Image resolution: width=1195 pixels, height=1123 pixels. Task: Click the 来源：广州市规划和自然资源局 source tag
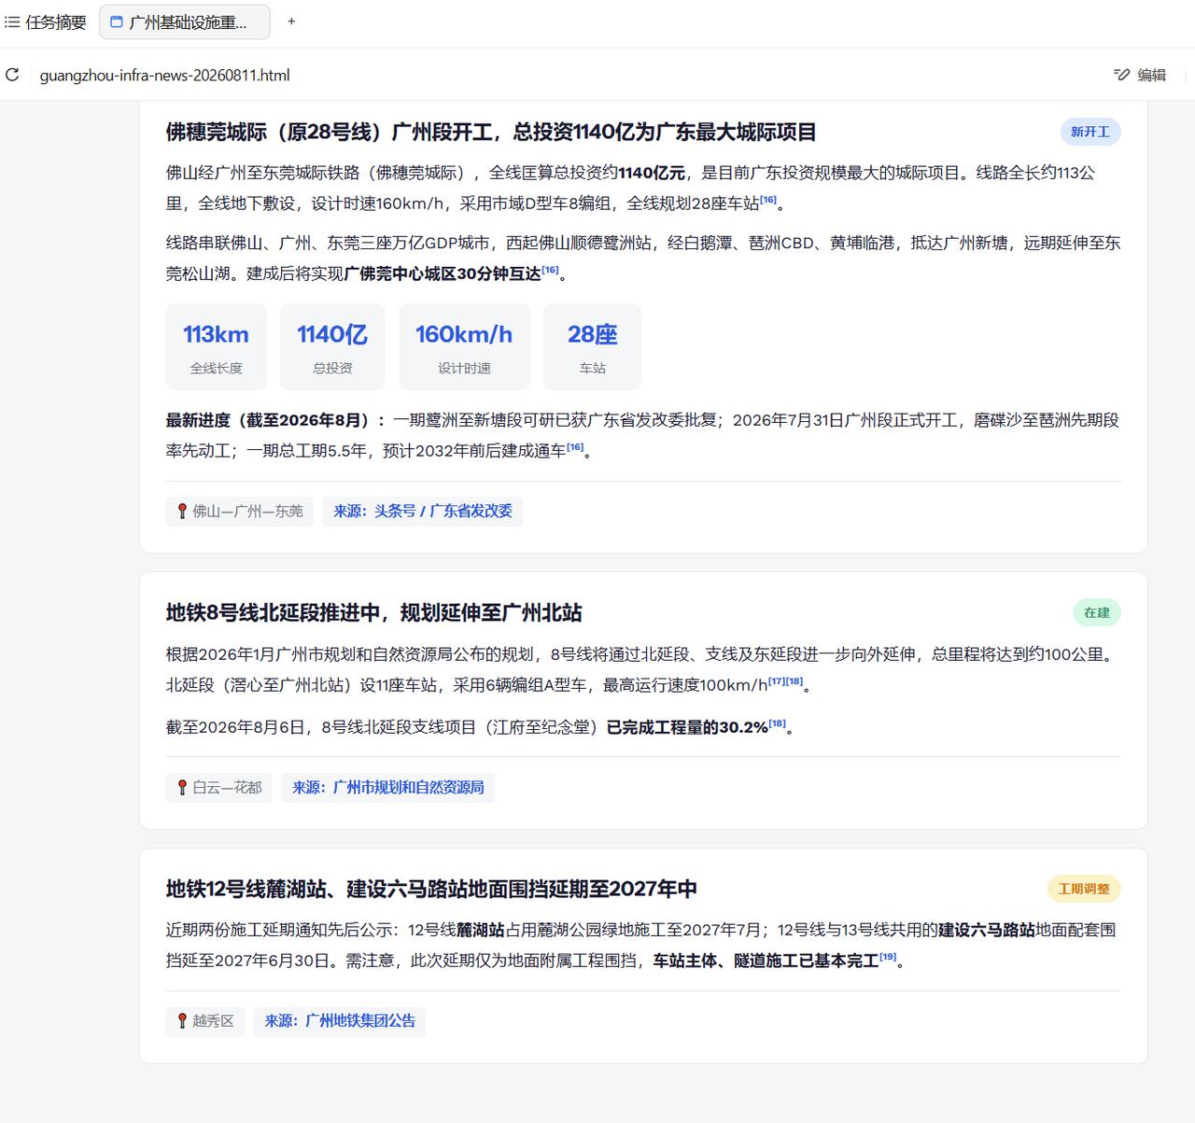[388, 787]
